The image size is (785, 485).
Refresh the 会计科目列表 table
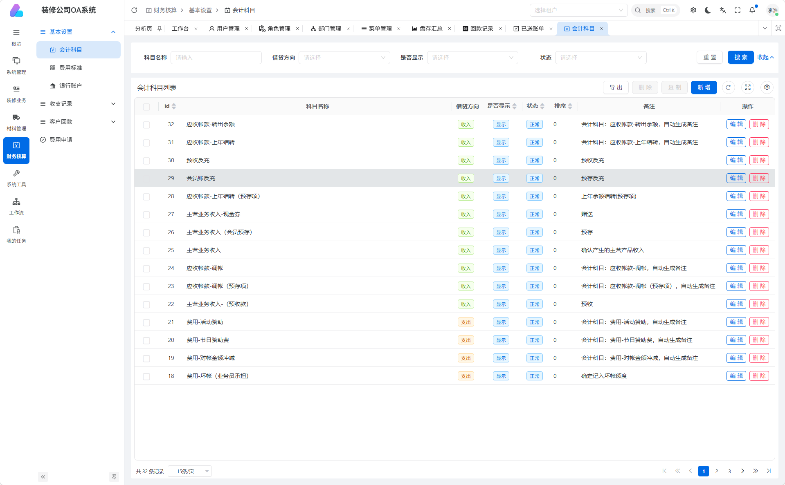pyautogui.click(x=728, y=87)
